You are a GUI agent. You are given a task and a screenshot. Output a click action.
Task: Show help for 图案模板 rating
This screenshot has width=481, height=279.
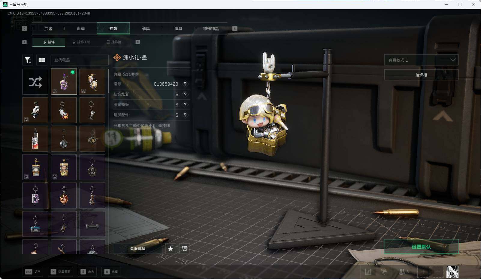[185, 104]
